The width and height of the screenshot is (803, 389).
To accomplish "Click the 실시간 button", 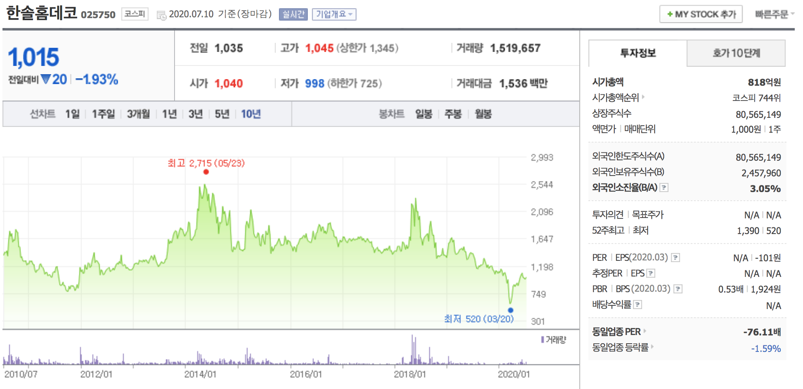I will pos(293,14).
